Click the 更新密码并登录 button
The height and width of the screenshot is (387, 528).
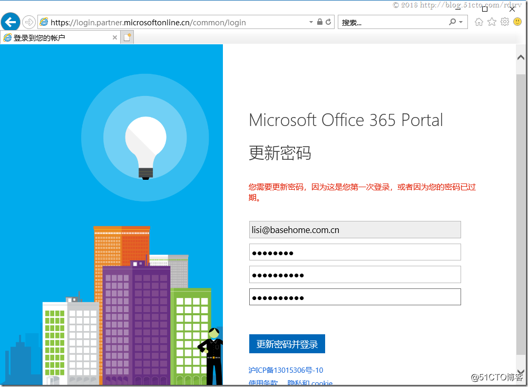287,344
